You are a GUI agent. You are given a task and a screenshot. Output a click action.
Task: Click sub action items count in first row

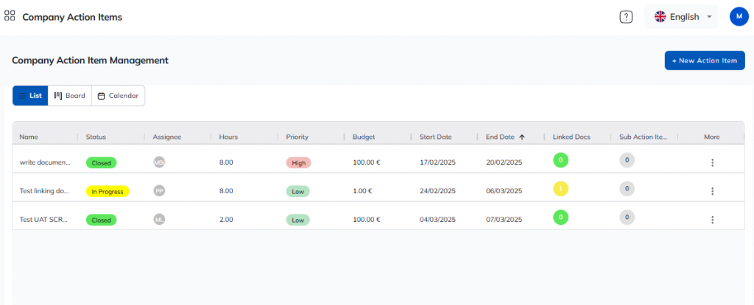point(627,160)
